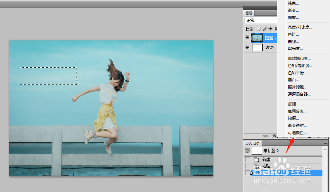Click the lock position icon in Layers panel
330x192 pixels.
tap(270, 29)
